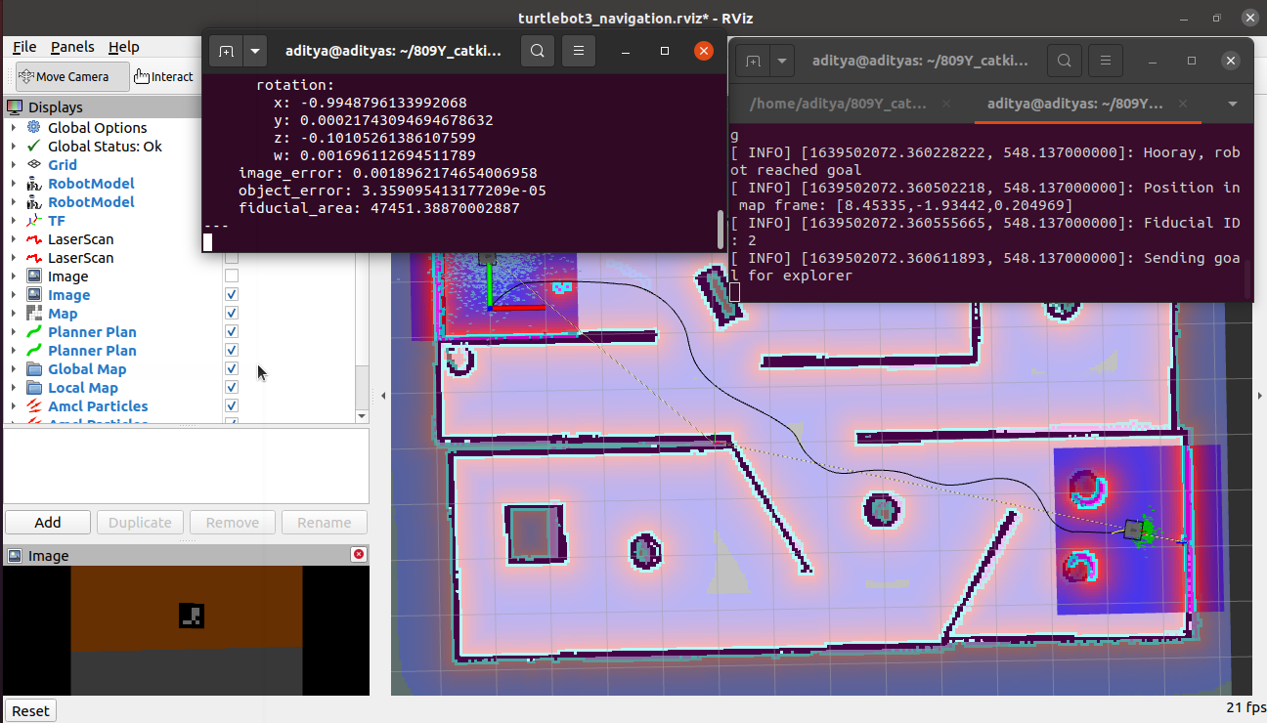Enable the unchecked Image display checkbox

coord(232,276)
